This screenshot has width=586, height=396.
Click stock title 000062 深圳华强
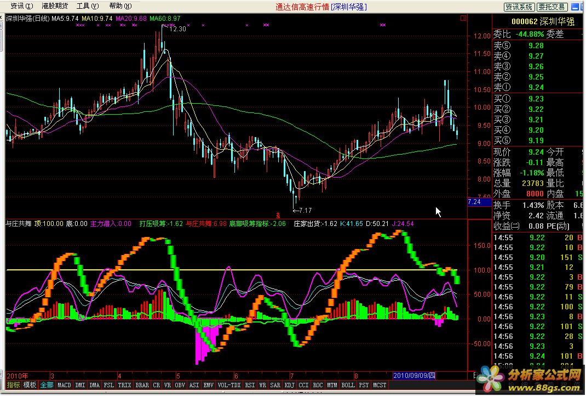(543, 22)
